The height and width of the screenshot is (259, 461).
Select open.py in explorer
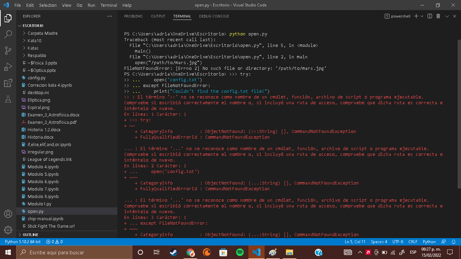67,211
